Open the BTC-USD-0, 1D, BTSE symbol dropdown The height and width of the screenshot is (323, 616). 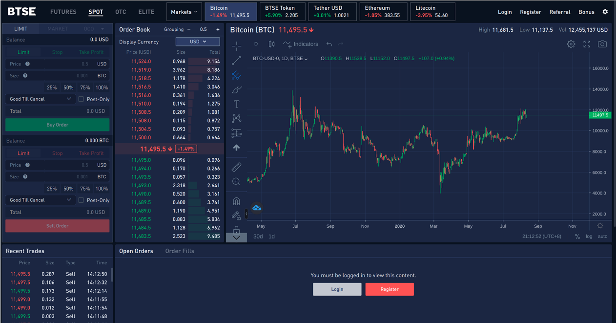[280, 59]
